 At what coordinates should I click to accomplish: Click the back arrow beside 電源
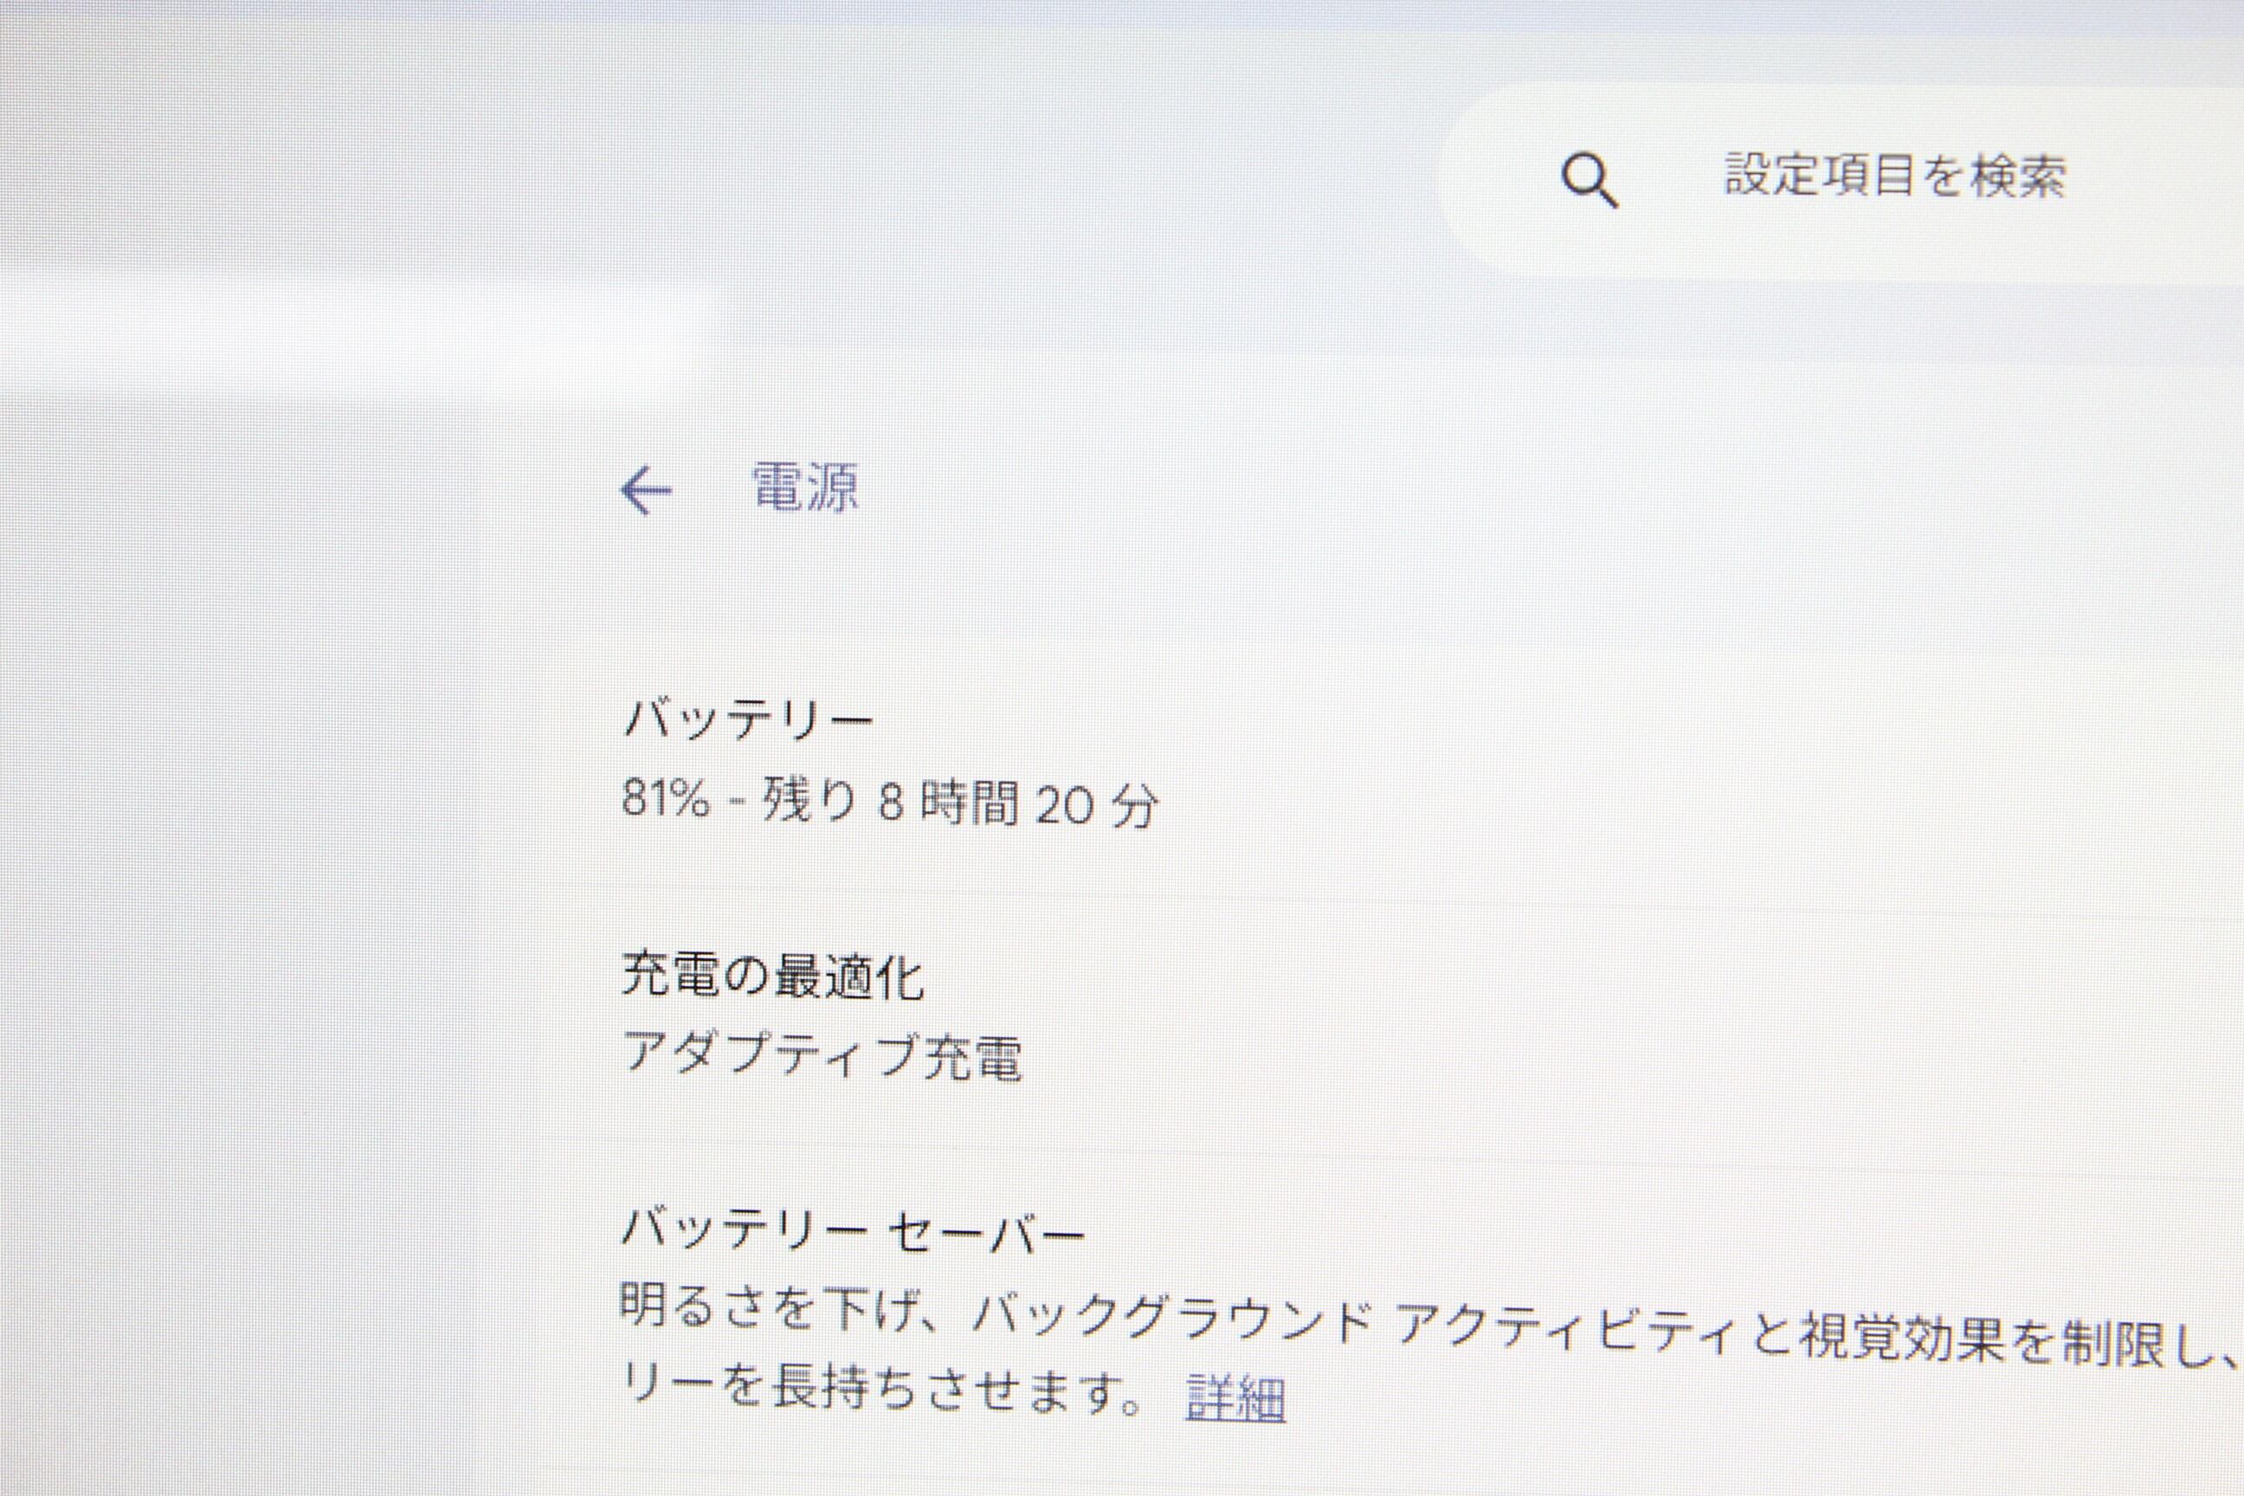point(646,490)
